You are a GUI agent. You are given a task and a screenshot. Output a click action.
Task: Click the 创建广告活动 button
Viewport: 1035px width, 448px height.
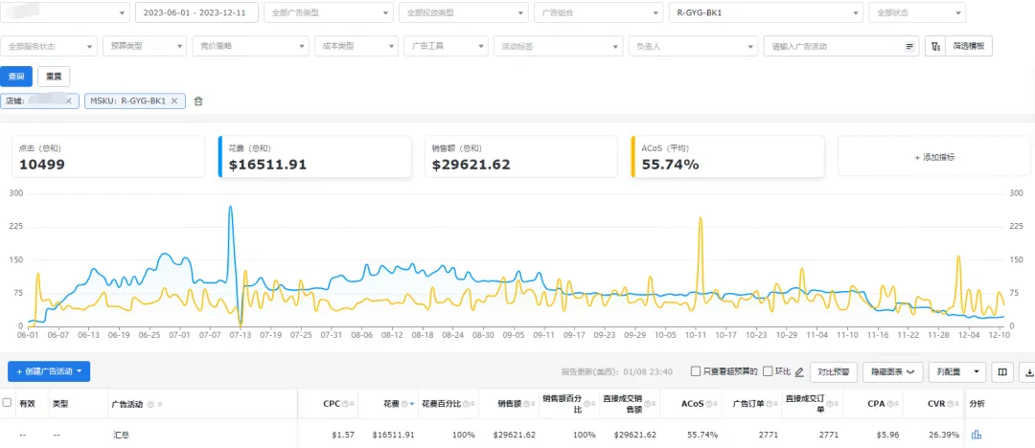pyautogui.click(x=49, y=371)
